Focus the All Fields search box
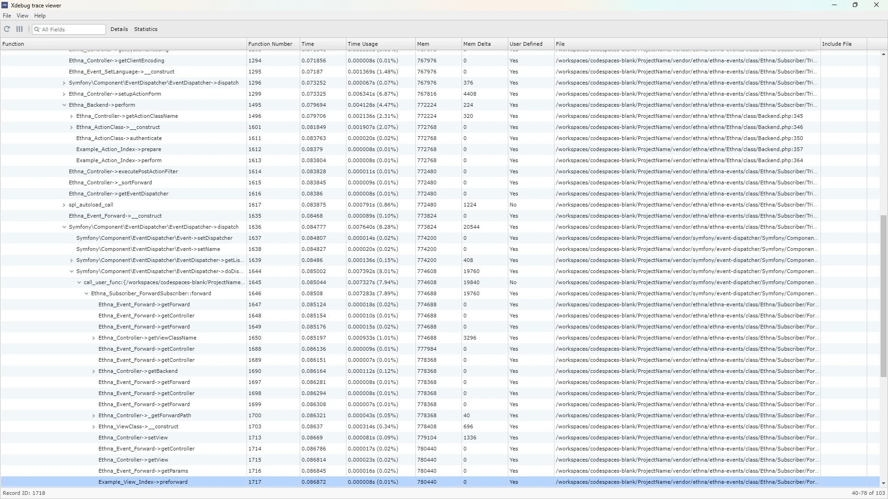Image resolution: width=888 pixels, height=499 pixels. [x=72, y=30]
